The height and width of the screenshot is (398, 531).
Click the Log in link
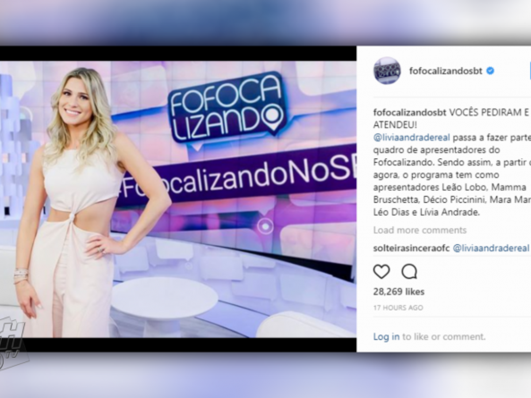pos(386,337)
